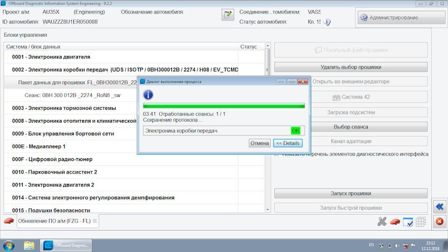Viewport: 448px width, 252px height.
Task: Close the Обновление ПО а/м tab
Action: [95, 221]
